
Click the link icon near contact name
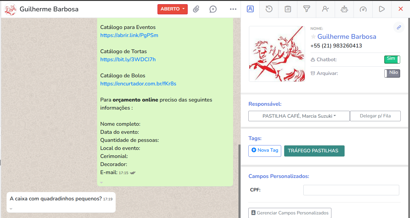[399, 27]
